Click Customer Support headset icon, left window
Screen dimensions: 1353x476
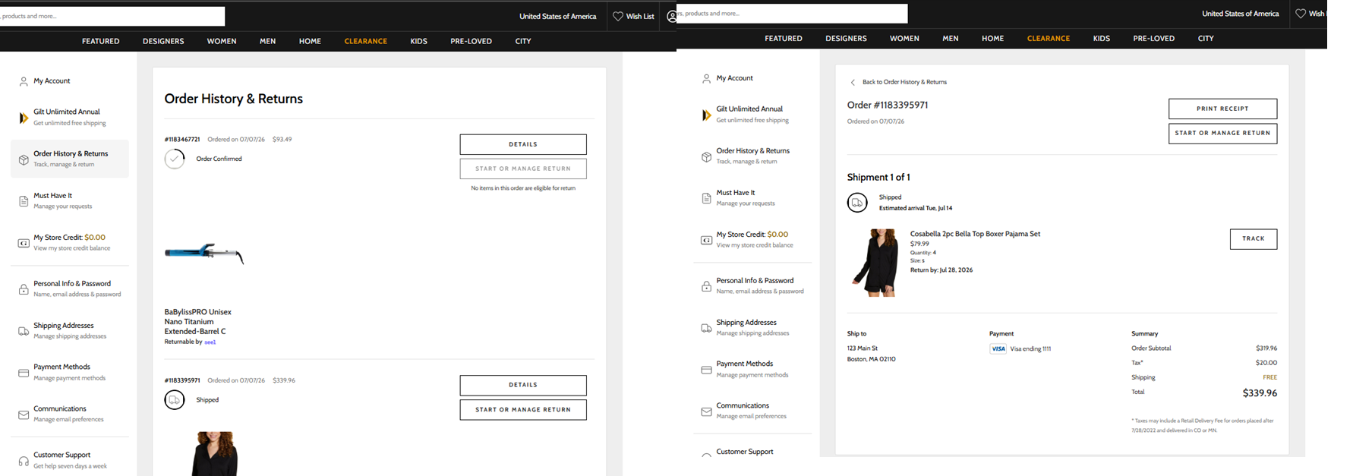24,461
